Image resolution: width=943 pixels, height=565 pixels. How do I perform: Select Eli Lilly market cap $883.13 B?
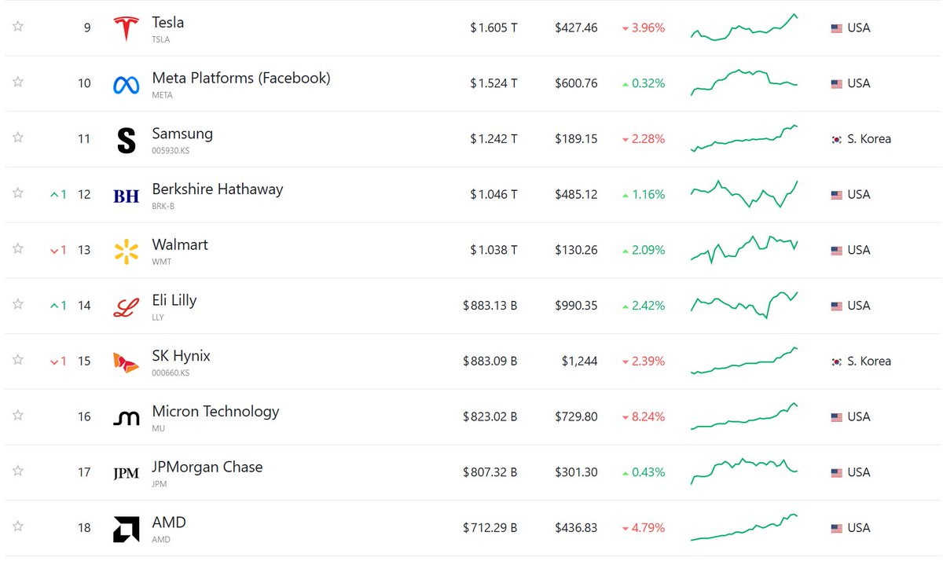pos(490,306)
